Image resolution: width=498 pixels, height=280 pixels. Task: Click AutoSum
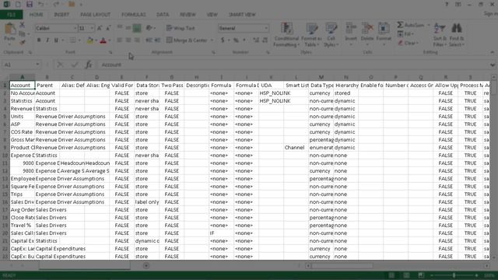412,25
